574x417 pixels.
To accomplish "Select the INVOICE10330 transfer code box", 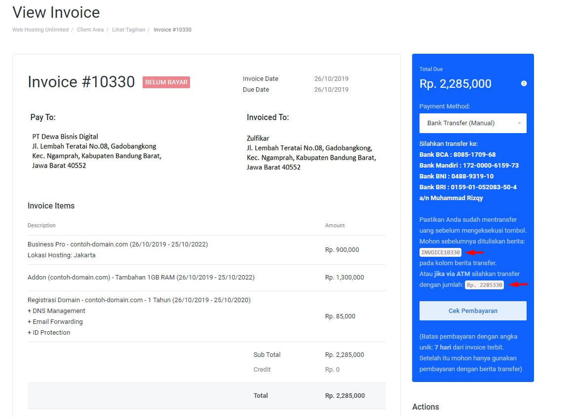I will coord(440,252).
